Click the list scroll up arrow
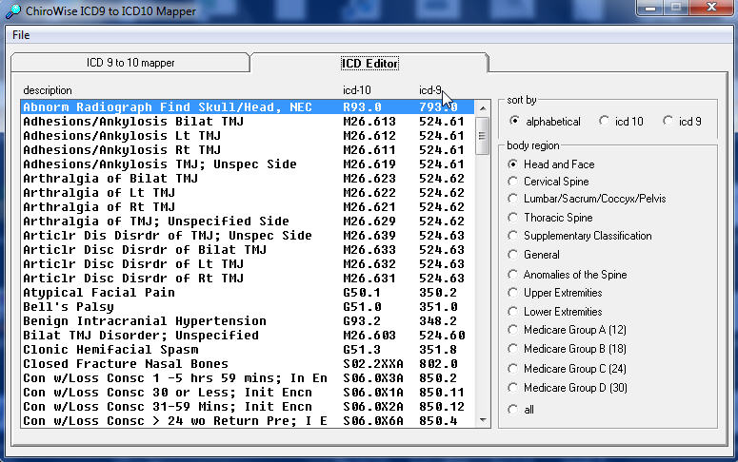Viewport: 738px width, 462px height. coord(483,108)
